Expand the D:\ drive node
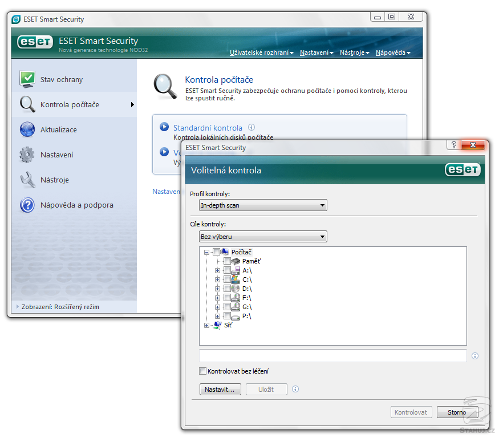This screenshot has height=438, width=499. pos(217,289)
